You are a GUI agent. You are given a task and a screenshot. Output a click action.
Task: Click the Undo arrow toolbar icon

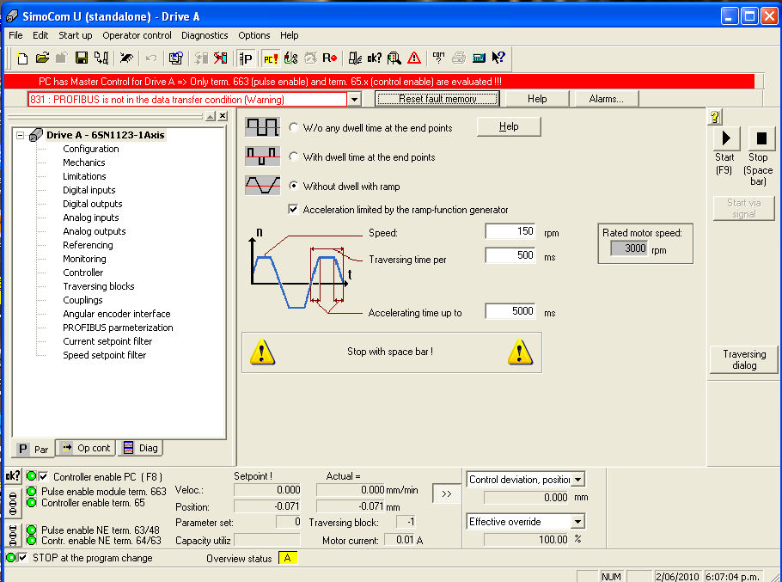click(150, 58)
